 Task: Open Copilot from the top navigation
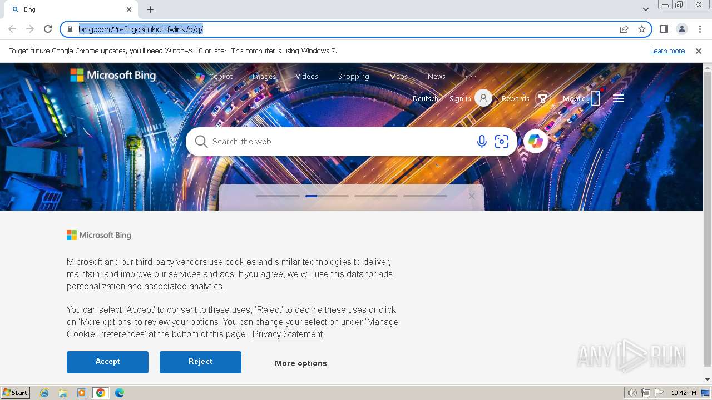click(x=214, y=77)
